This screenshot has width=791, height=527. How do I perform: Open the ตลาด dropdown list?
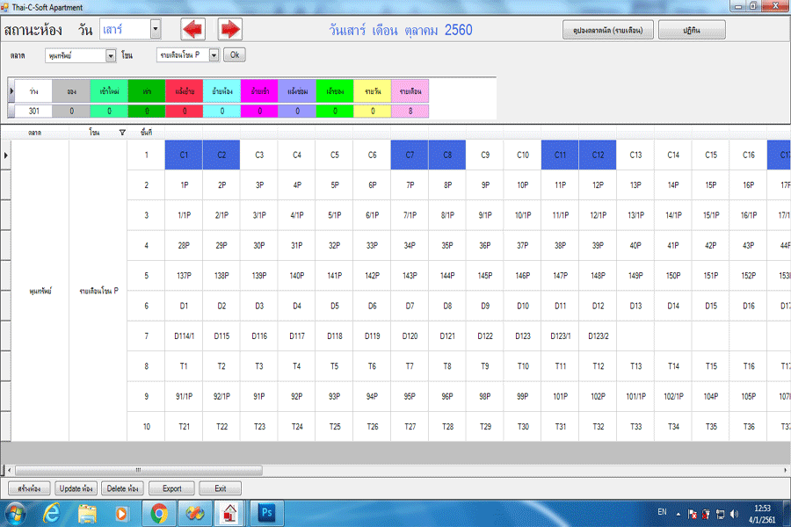click(x=111, y=55)
